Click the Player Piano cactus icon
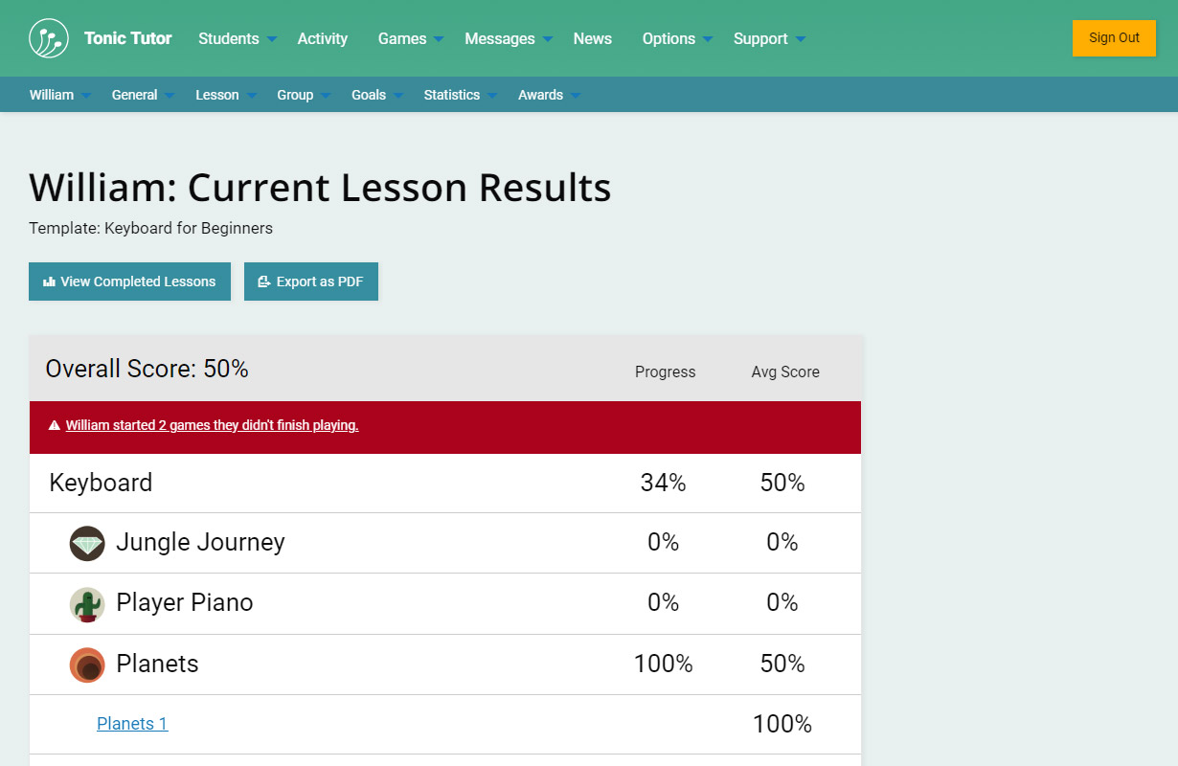The image size is (1178, 766). click(x=87, y=604)
